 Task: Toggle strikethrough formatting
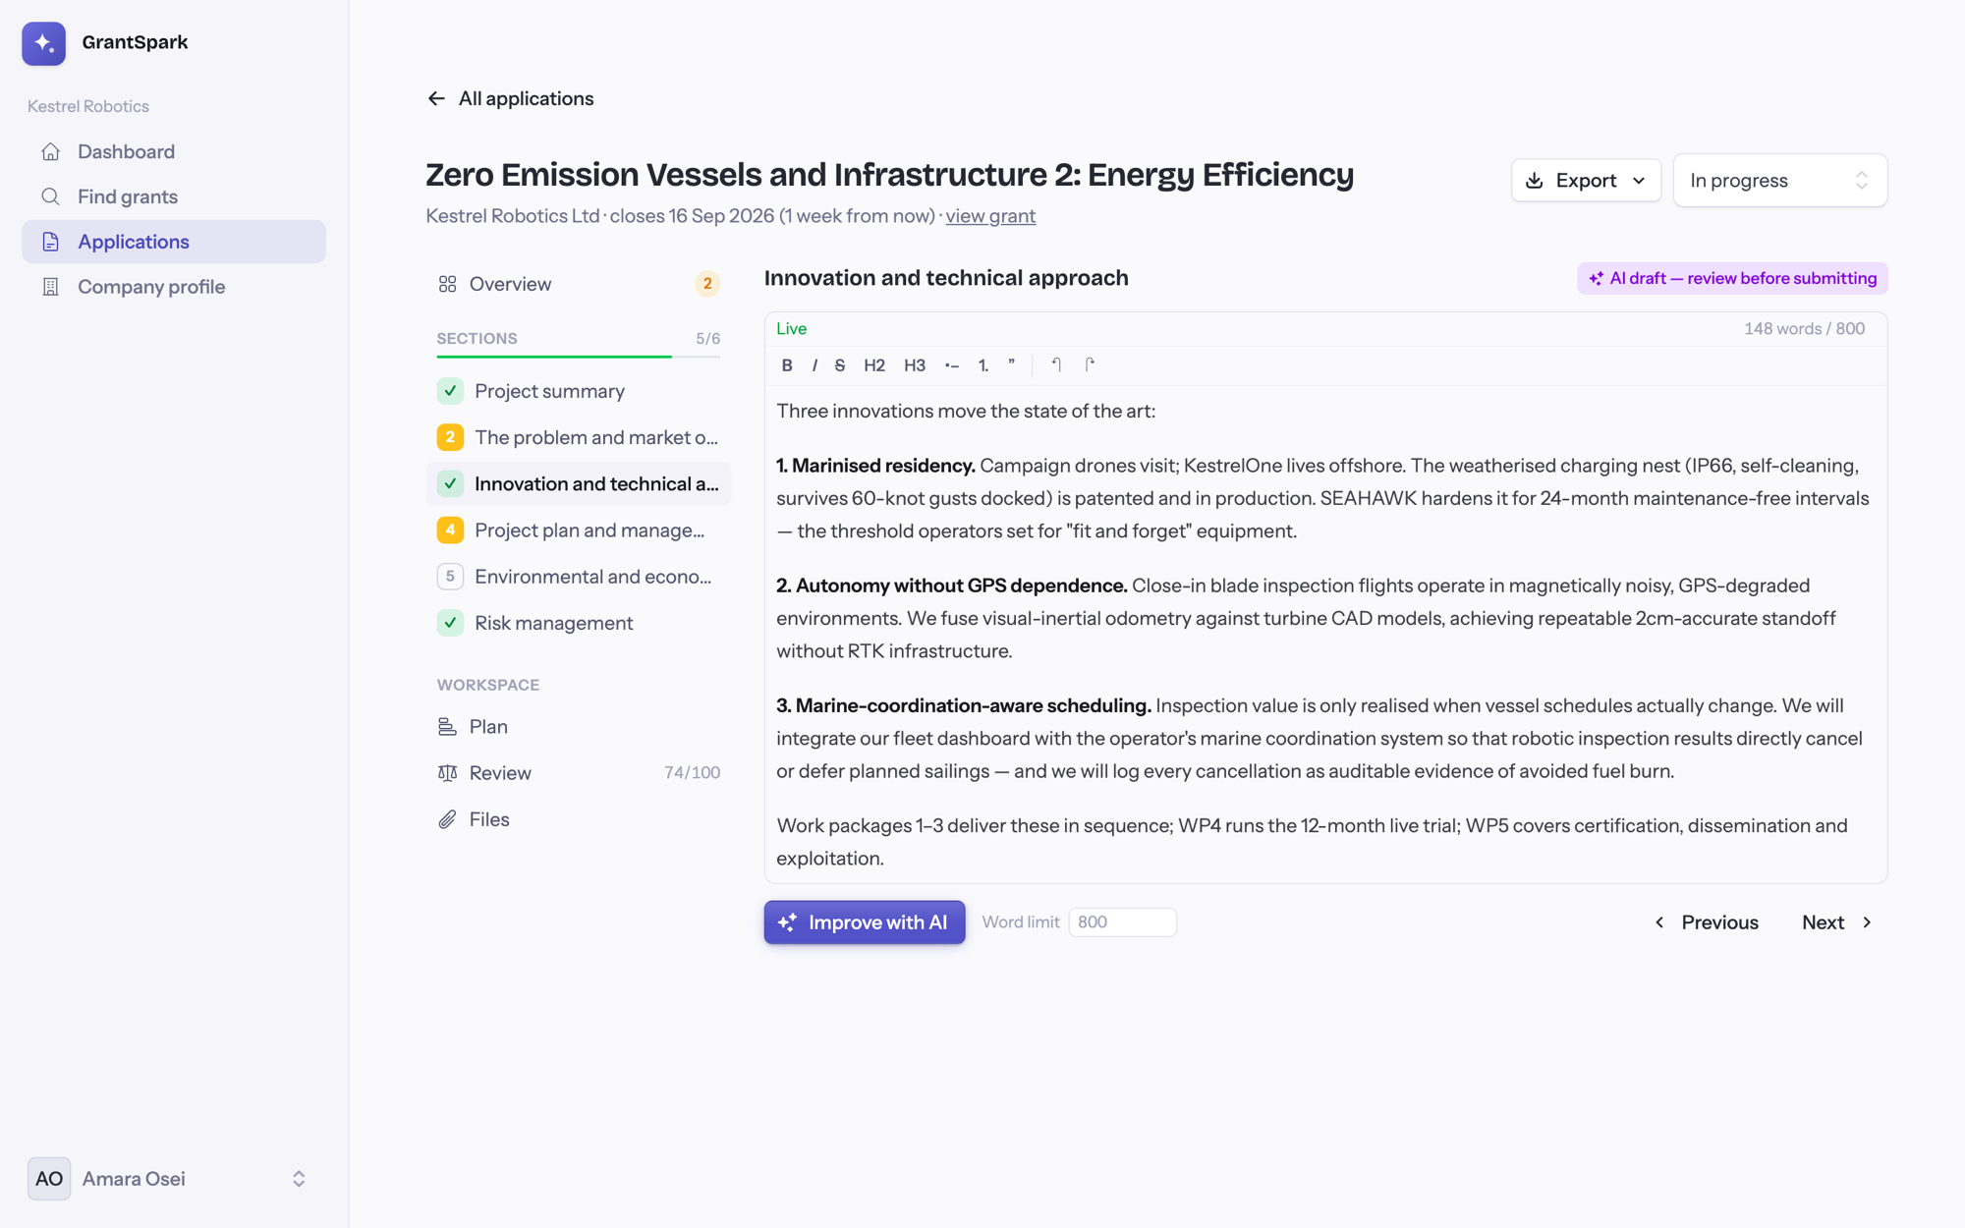(x=840, y=365)
